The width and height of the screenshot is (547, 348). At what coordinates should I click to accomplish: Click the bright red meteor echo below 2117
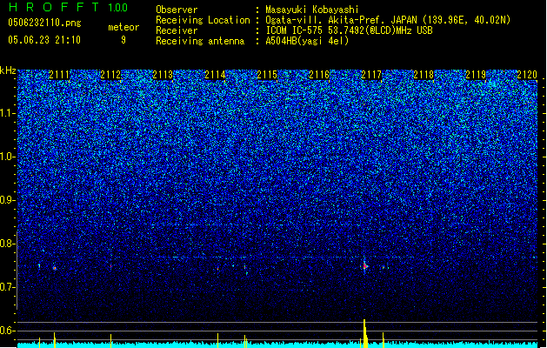point(365,266)
